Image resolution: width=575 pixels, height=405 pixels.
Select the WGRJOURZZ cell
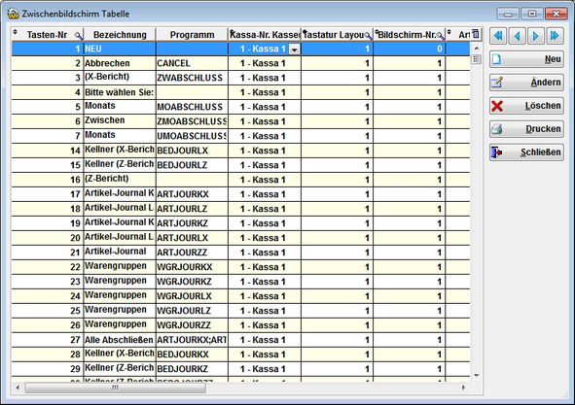(x=192, y=325)
